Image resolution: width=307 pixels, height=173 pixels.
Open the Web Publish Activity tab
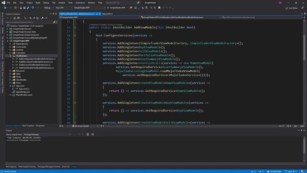coord(27,167)
